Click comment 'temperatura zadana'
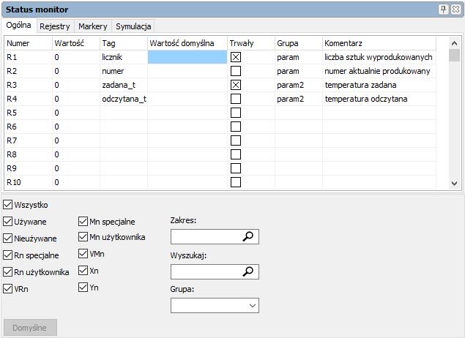This screenshot has width=465, height=338. [360, 85]
